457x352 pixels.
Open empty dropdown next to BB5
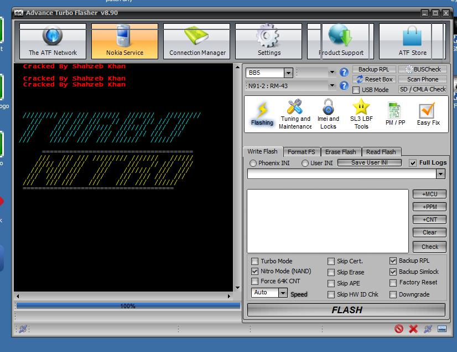[331, 72]
